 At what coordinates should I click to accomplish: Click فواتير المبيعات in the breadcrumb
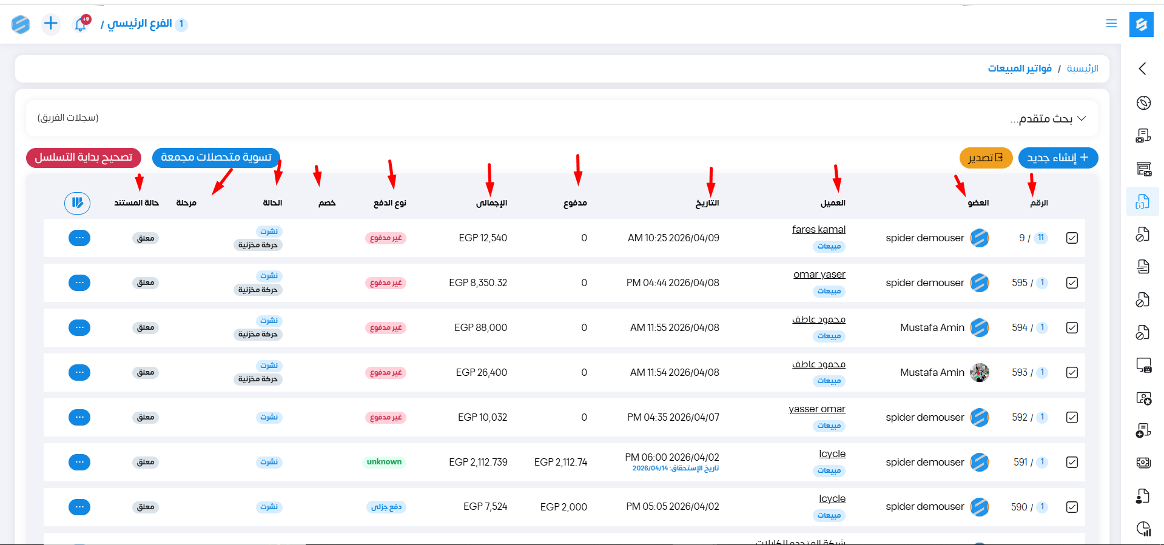(x=1020, y=69)
